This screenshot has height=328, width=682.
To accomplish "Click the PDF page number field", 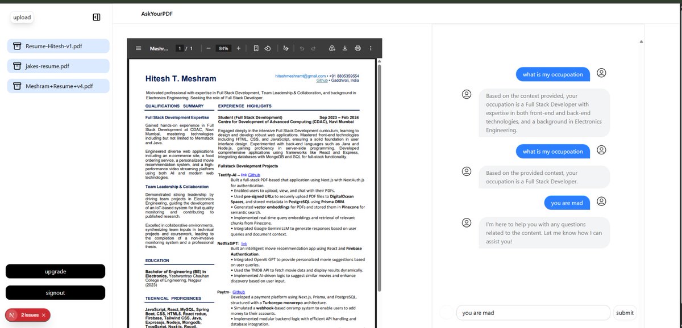I will click(x=180, y=48).
